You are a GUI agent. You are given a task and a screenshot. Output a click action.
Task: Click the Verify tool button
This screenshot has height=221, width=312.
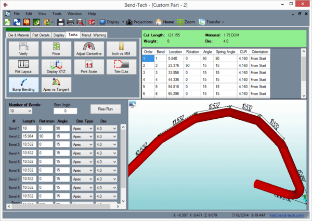click(22, 49)
